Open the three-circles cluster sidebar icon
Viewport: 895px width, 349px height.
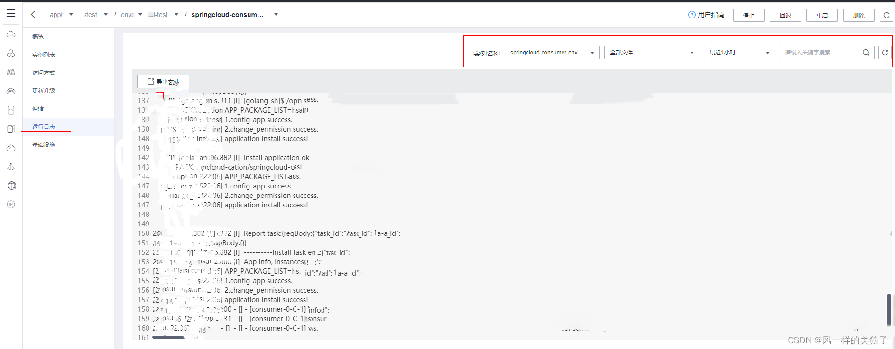point(11,54)
